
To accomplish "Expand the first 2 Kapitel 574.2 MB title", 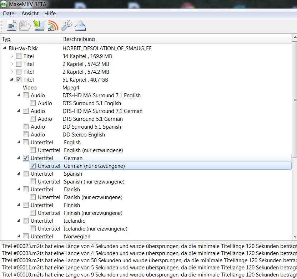I will click(11, 64).
